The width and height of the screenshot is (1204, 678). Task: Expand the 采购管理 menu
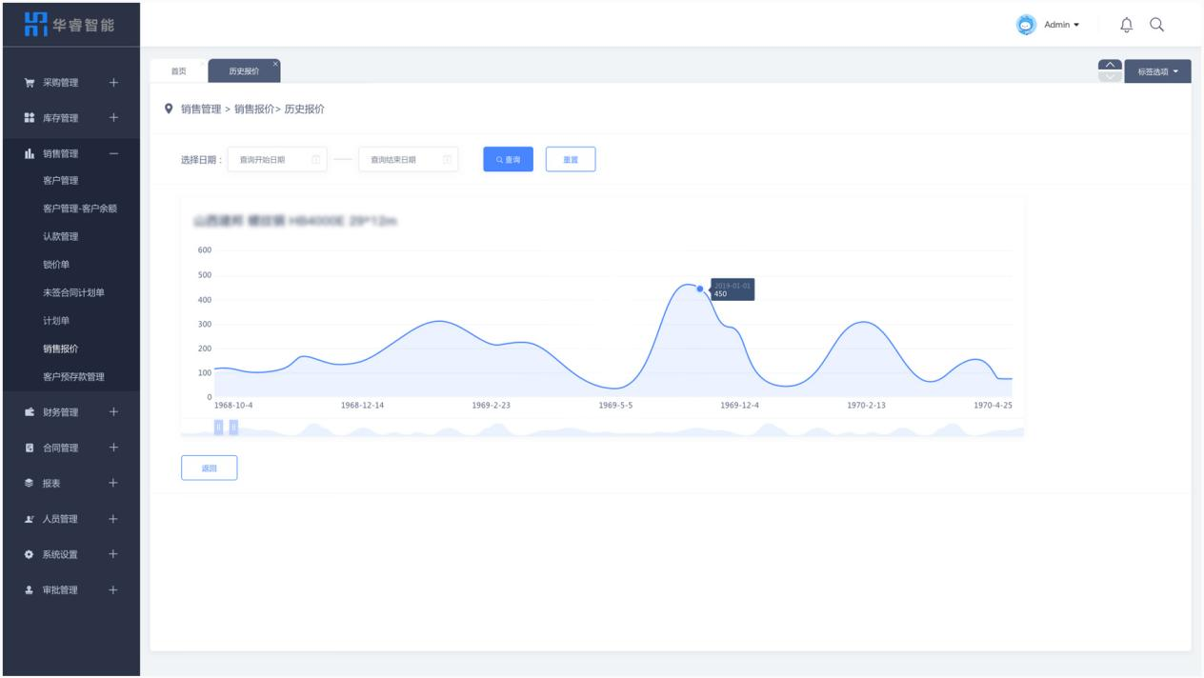click(113, 83)
